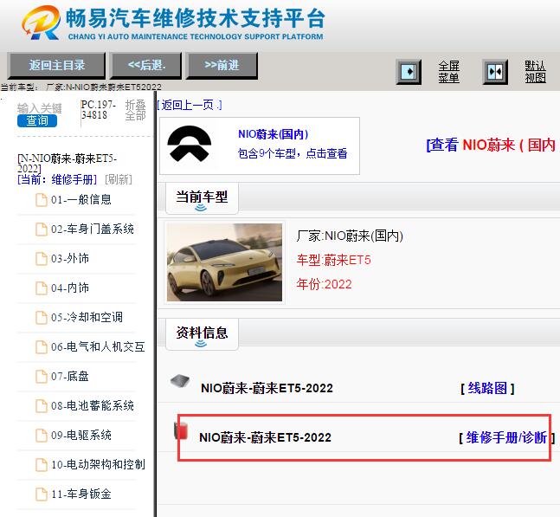Open 03-外饰 tree item
The width and height of the screenshot is (560, 517).
point(70,258)
